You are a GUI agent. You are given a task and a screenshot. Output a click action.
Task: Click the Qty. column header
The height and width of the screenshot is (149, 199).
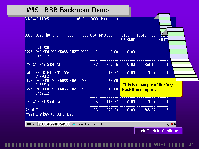(x=94, y=35)
